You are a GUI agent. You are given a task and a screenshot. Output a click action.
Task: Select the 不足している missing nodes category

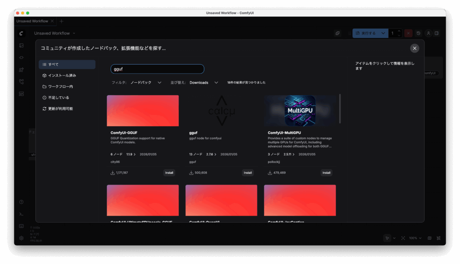[67, 97]
